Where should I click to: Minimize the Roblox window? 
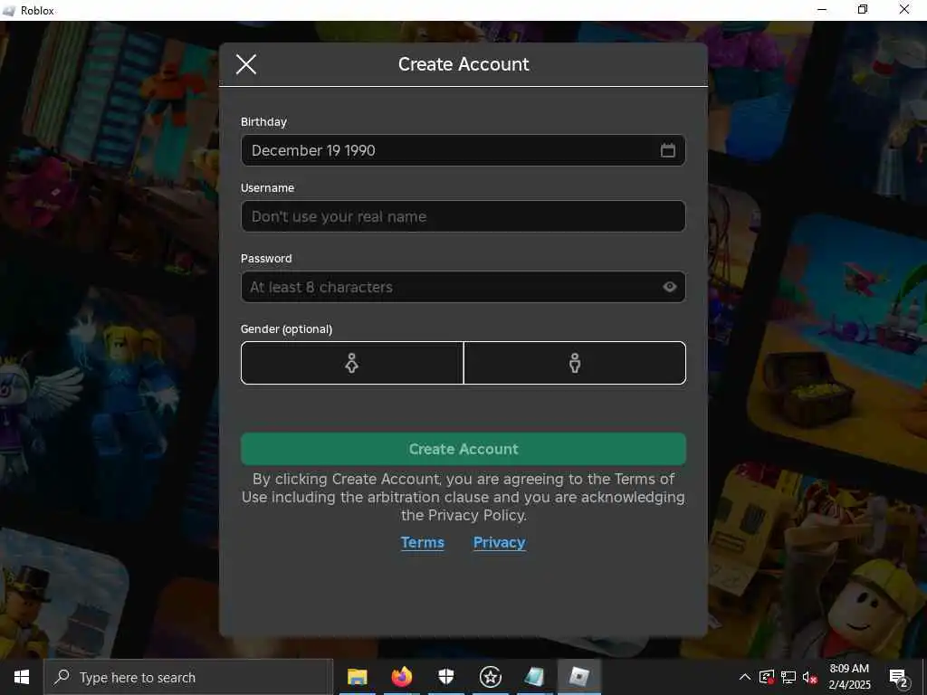[x=822, y=10]
